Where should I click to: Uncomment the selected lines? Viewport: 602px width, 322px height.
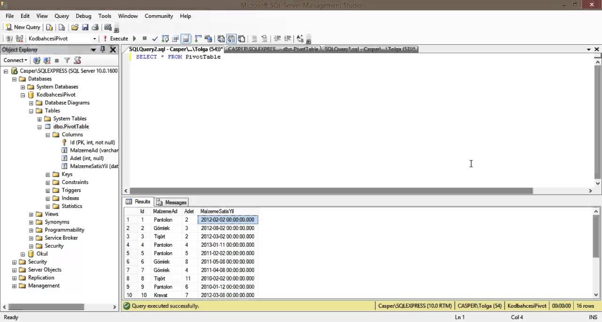point(264,39)
